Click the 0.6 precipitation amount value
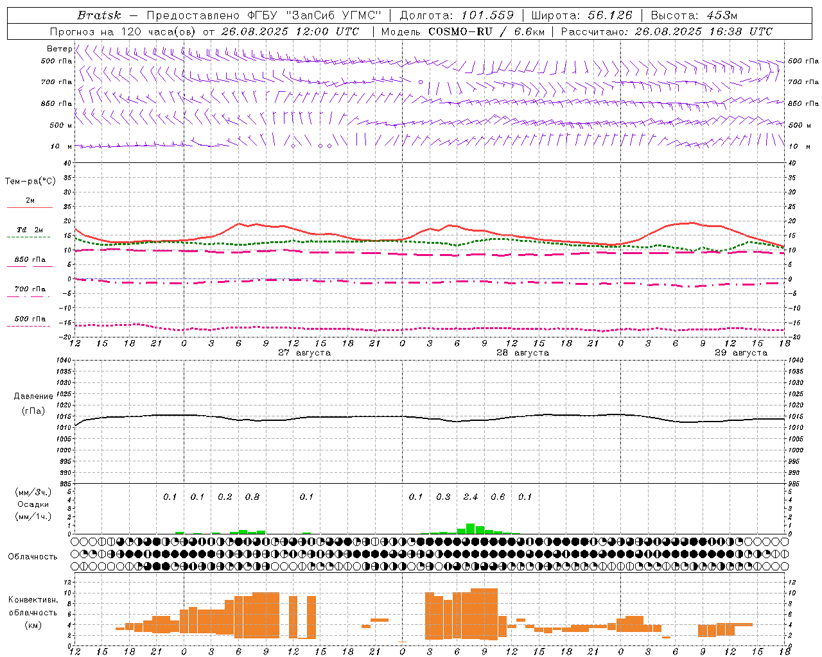Image resolution: width=822 pixels, height=657 pixels. [498, 497]
